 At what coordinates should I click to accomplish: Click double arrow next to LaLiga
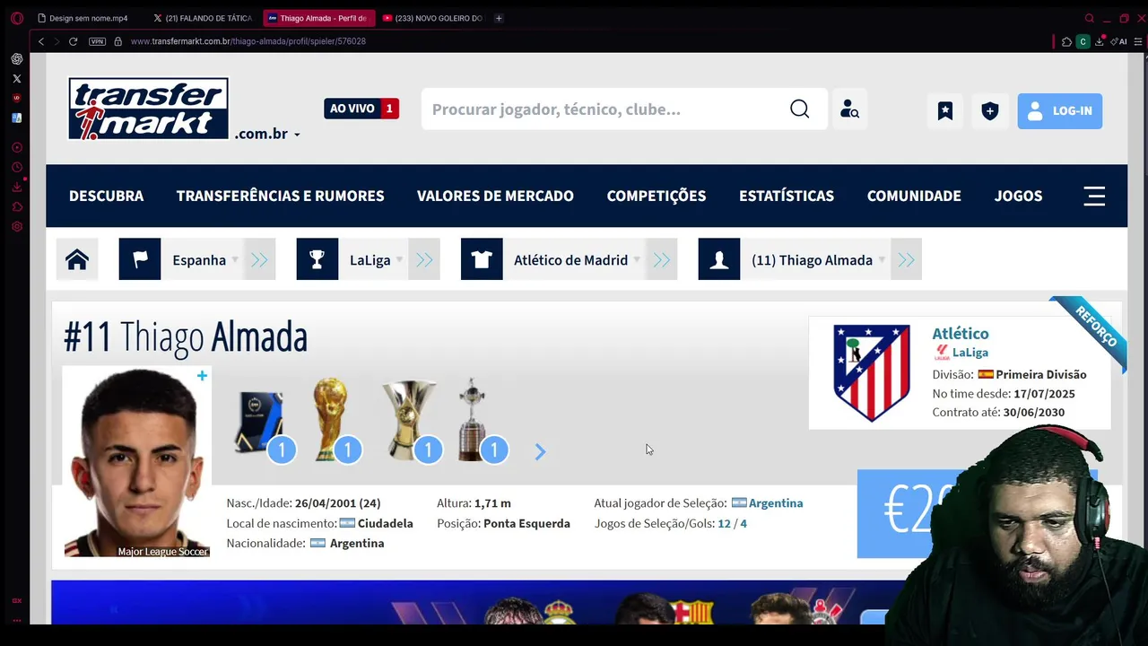pos(424,259)
